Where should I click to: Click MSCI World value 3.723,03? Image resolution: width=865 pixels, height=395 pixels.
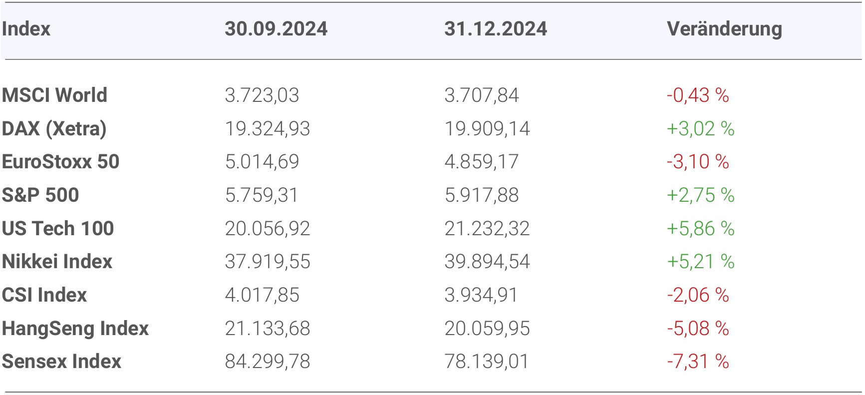[x=262, y=95]
